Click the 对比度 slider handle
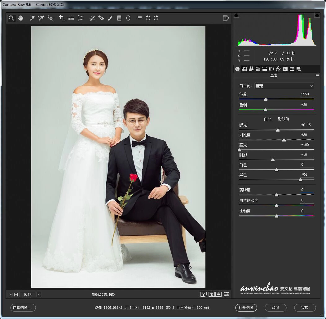The image size is (326, 319). tap(284, 140)
